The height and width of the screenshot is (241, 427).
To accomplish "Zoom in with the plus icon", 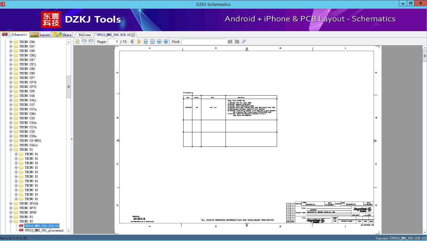I will (x=166, y=42).
